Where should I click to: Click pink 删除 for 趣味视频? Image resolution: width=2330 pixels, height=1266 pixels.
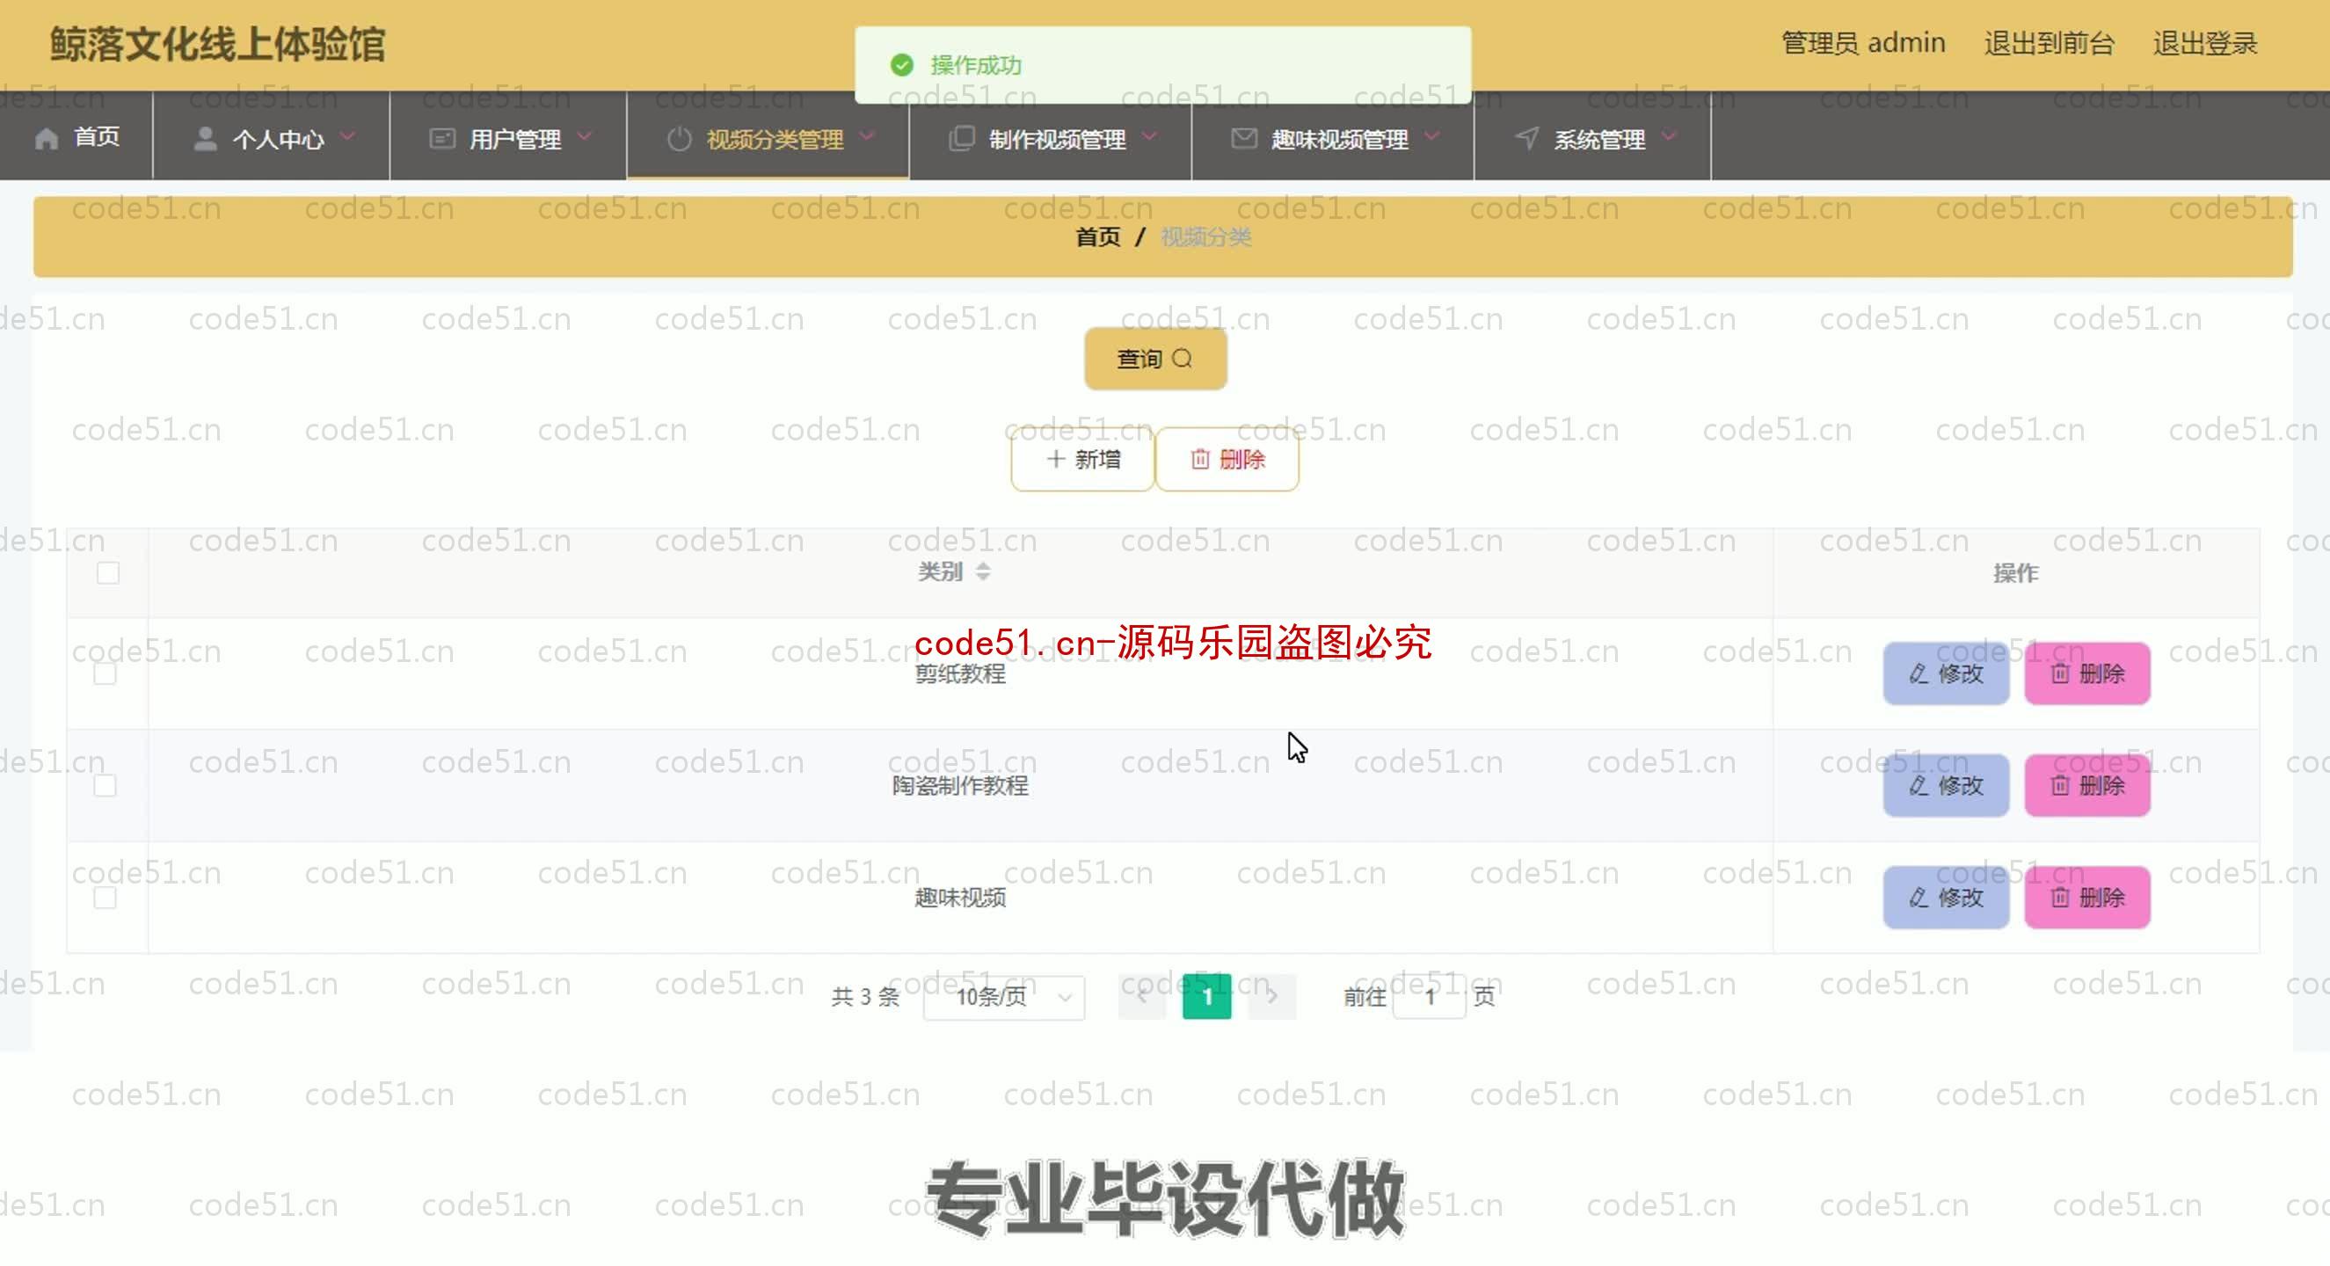click(2086, 897)
